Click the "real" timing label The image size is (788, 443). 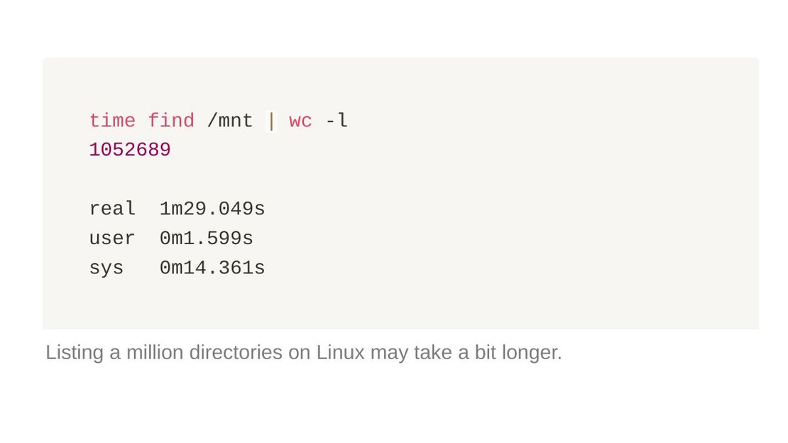click(x=112, y=209)
